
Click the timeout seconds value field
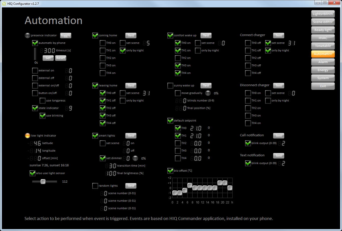tap(48, 51)
